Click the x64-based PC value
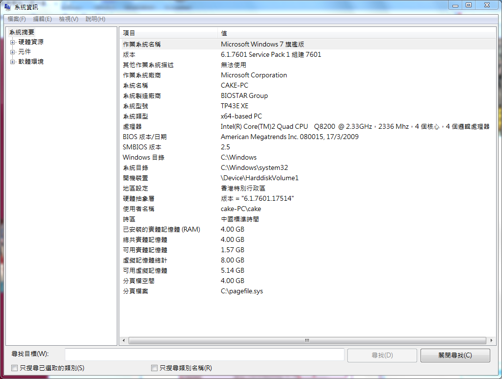The image size is (502, 379). [241, 116]
